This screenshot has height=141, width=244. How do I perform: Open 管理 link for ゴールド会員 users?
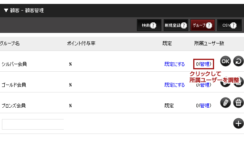coord(205,85)
